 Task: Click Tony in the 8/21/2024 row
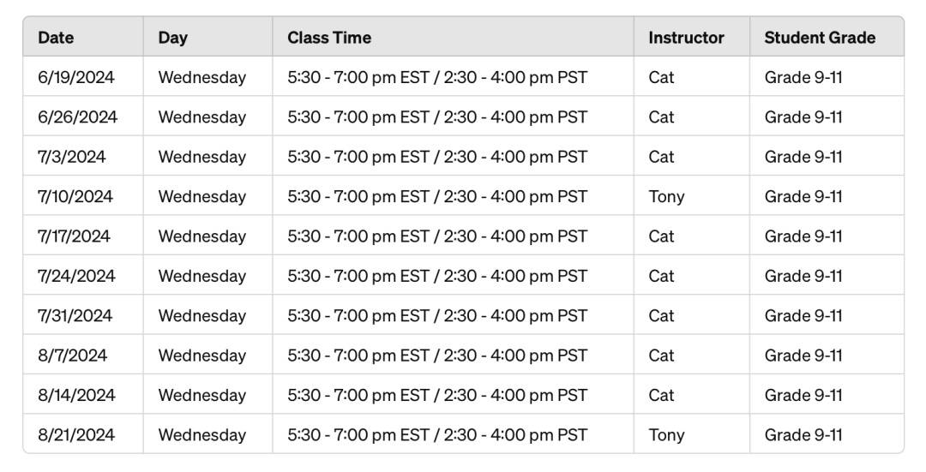tap(667, 435)
